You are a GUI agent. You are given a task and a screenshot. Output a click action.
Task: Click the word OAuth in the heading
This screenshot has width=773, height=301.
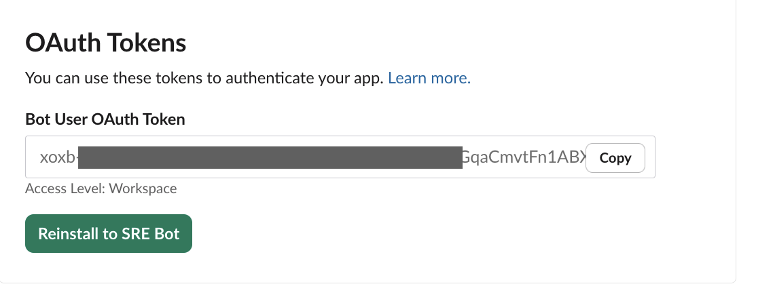(x=58, y=43)
